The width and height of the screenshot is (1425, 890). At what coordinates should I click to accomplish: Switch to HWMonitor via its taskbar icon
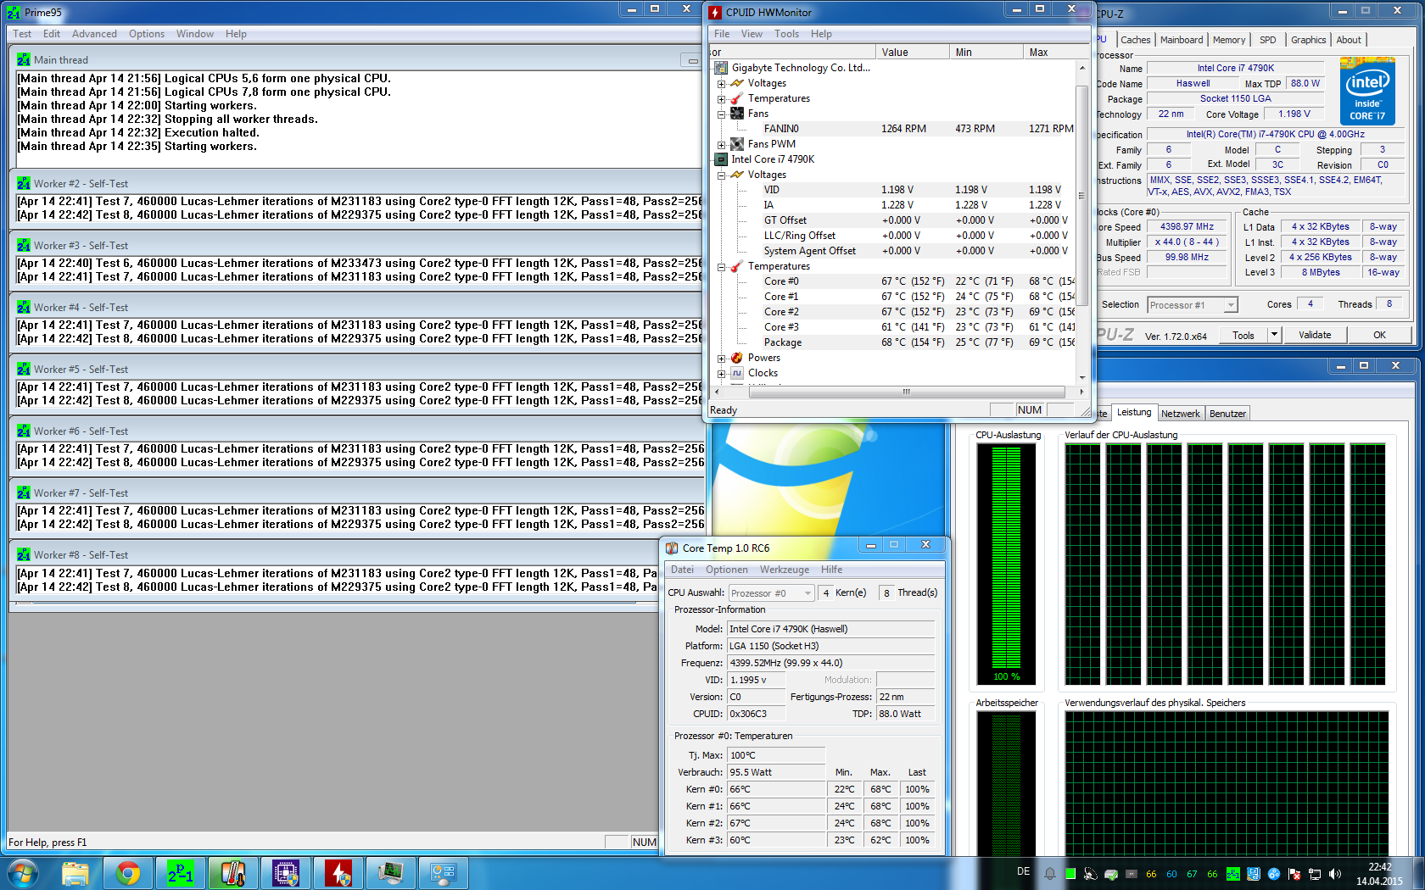click(338, 873)
